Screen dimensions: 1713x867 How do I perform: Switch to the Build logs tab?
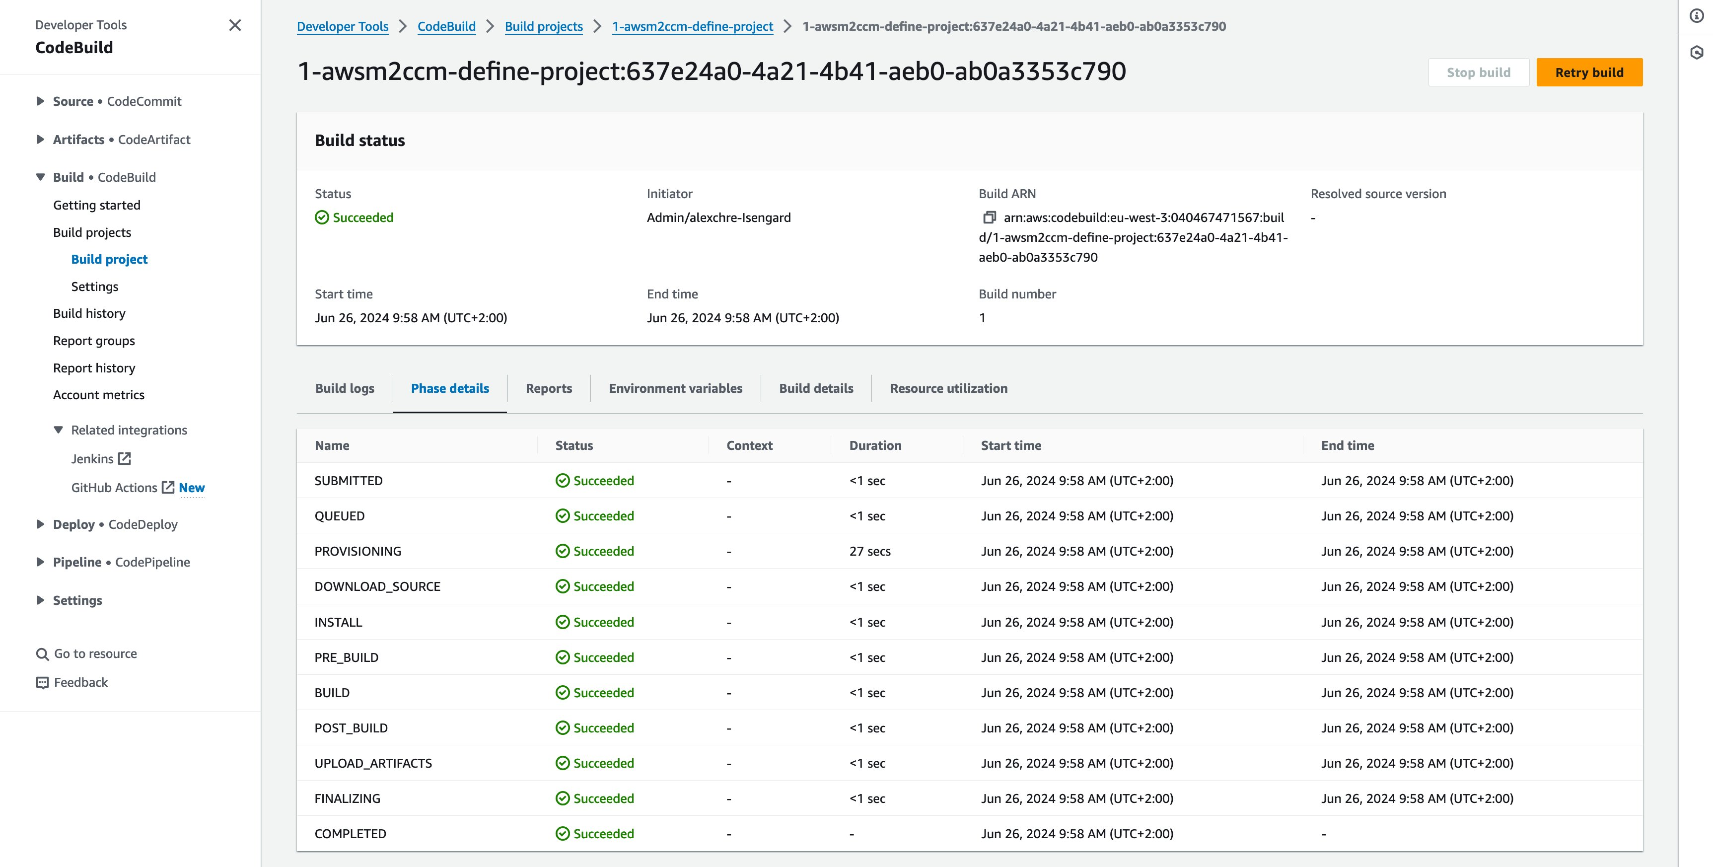(345, 388)
